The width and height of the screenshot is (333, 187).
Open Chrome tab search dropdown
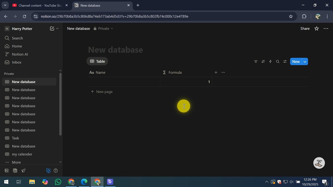click(x=5, y=5)
